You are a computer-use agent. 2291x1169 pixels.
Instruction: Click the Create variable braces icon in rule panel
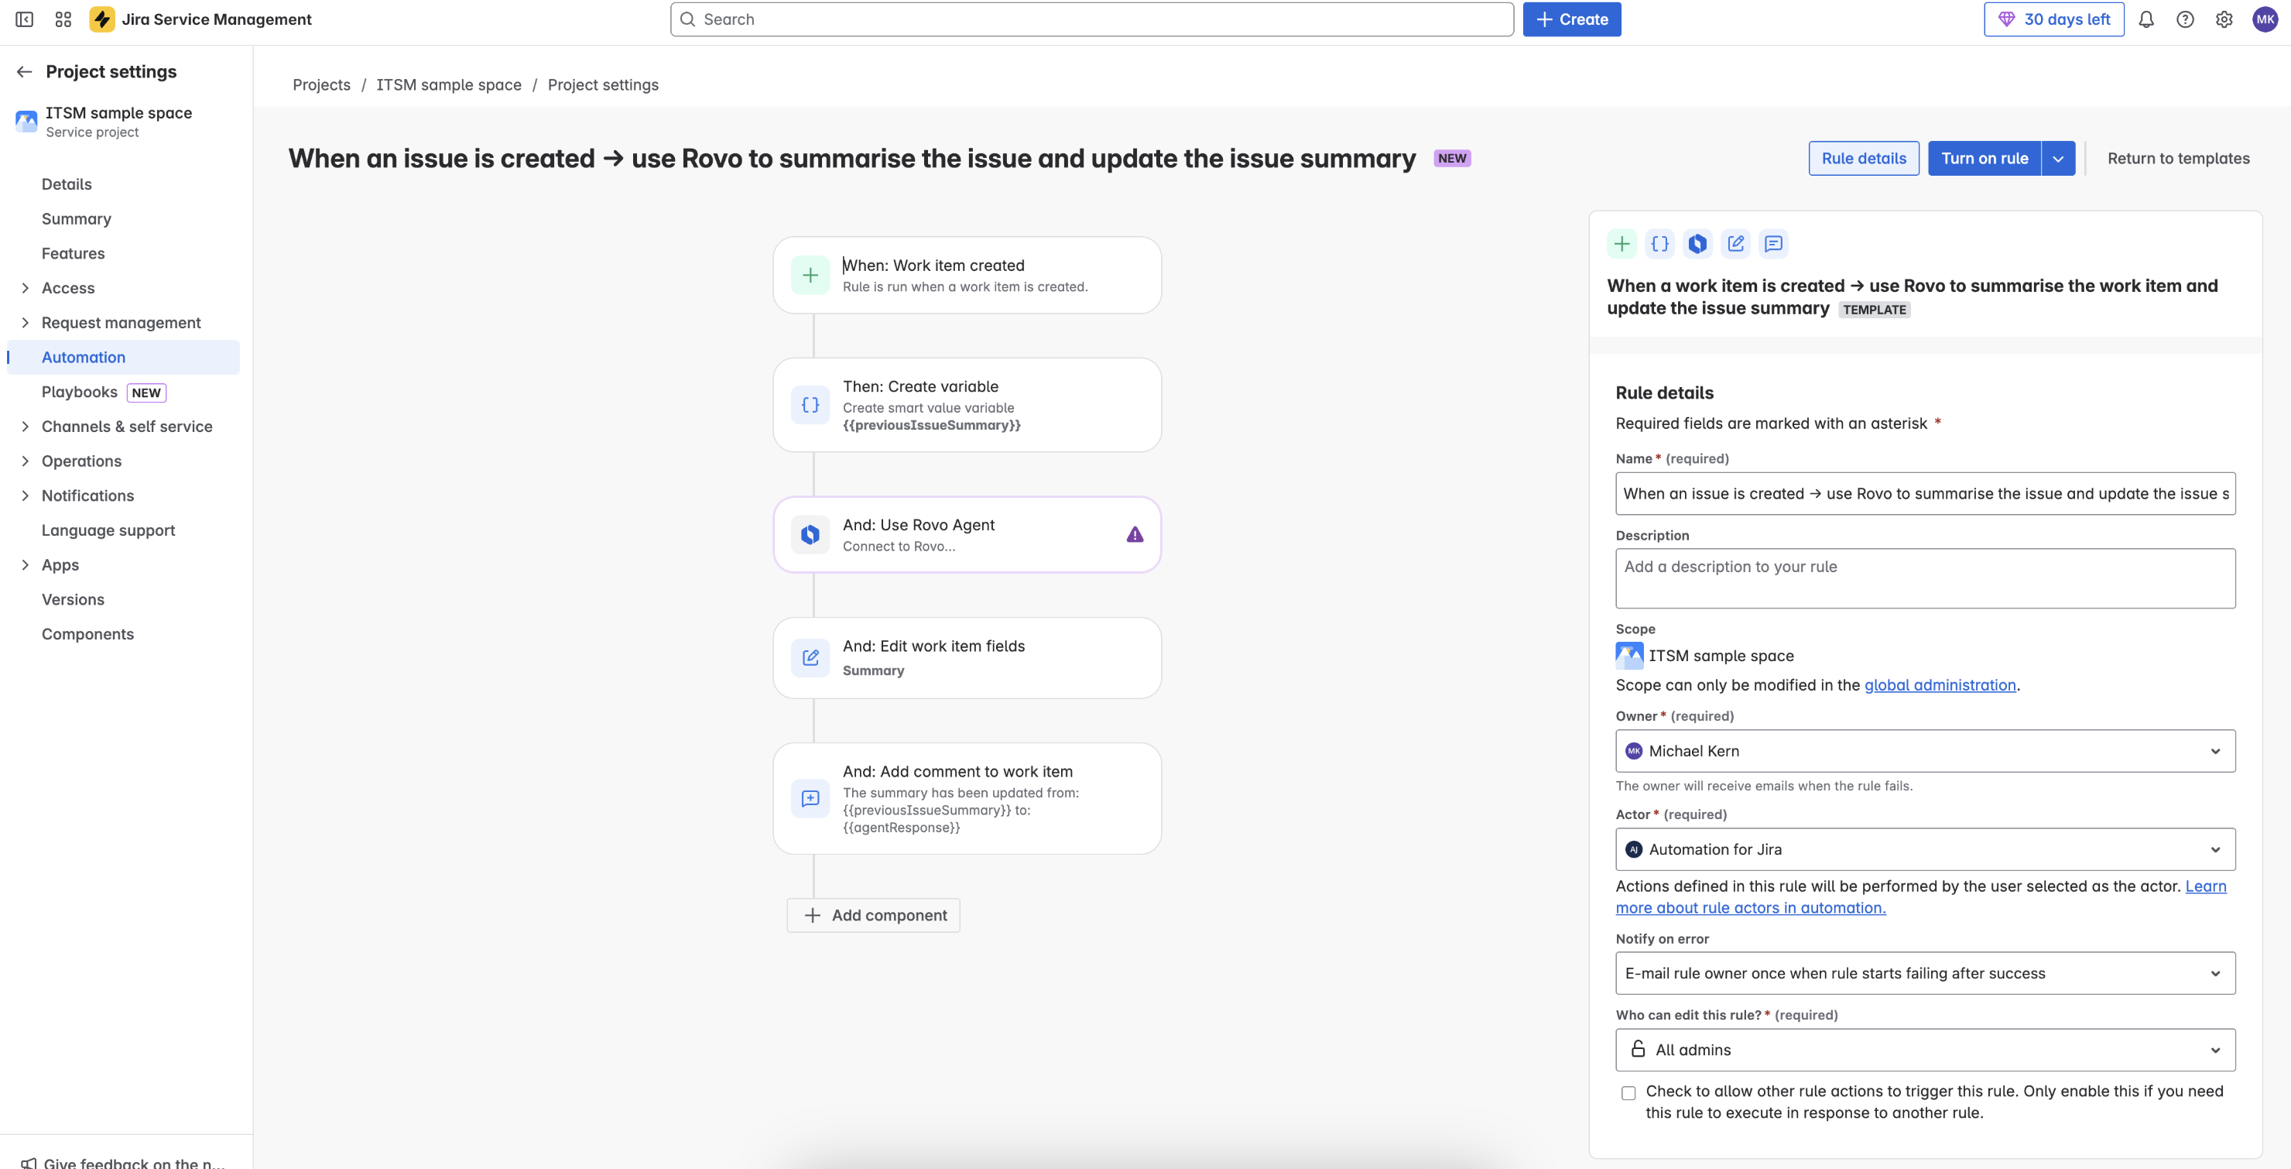click(1659, 243)
